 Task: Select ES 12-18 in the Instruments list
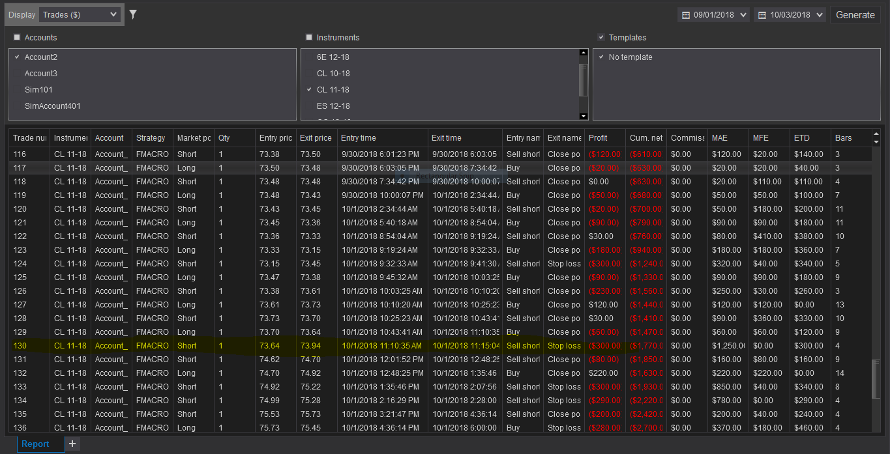coord(333,106)
